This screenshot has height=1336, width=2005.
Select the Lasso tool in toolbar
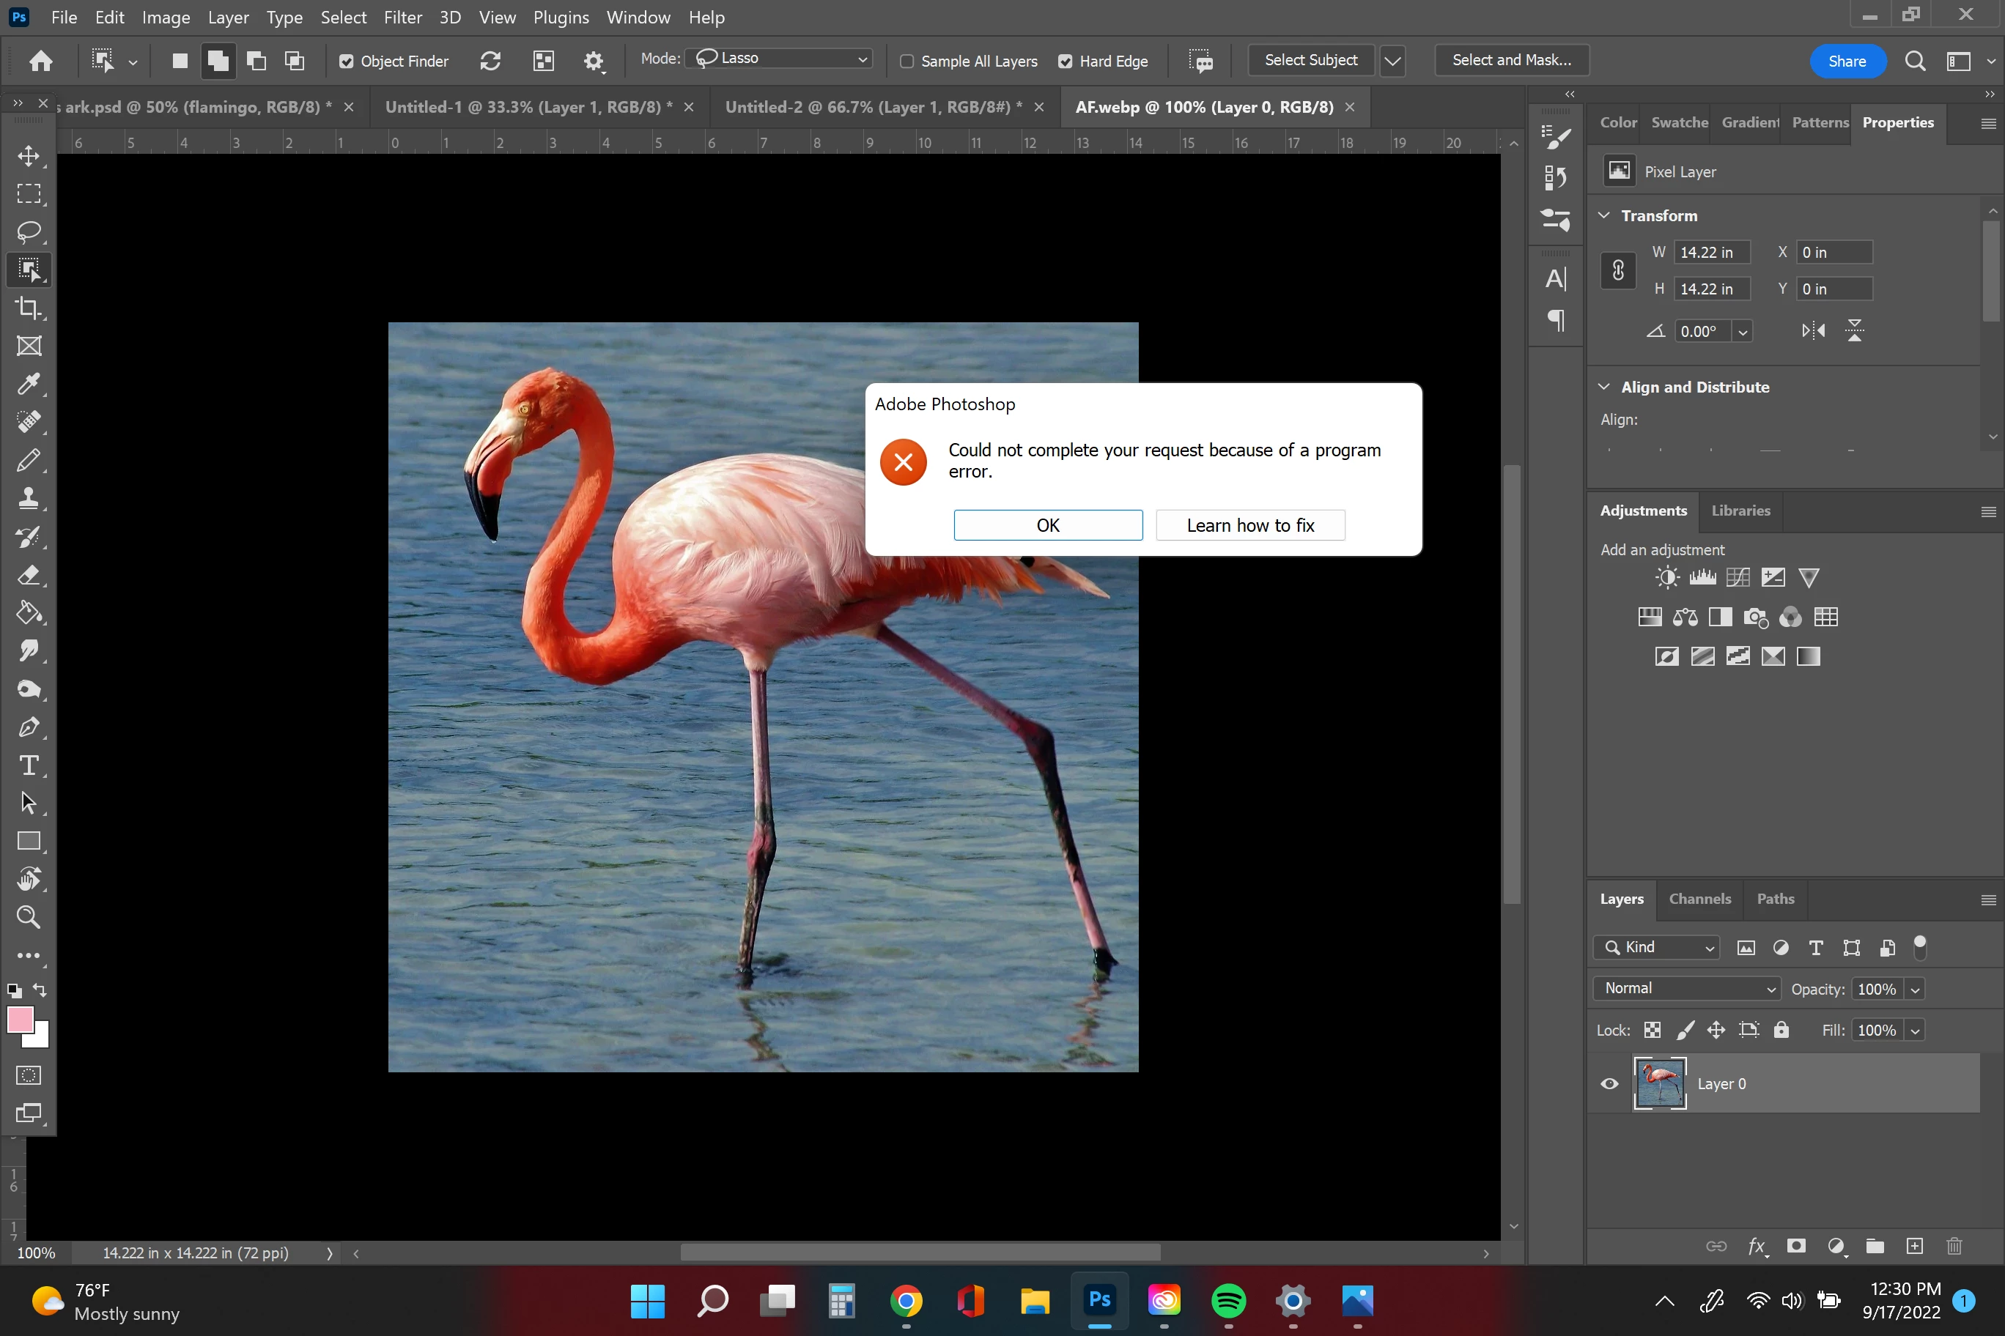tap(29, 231)
